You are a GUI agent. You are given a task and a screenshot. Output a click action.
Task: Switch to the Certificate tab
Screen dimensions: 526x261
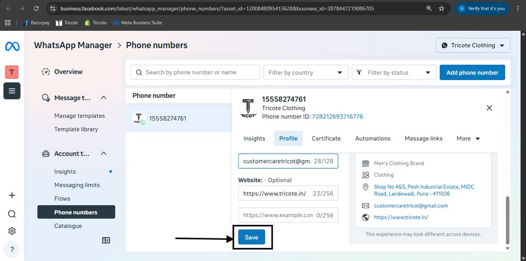(x=326, y=139)
